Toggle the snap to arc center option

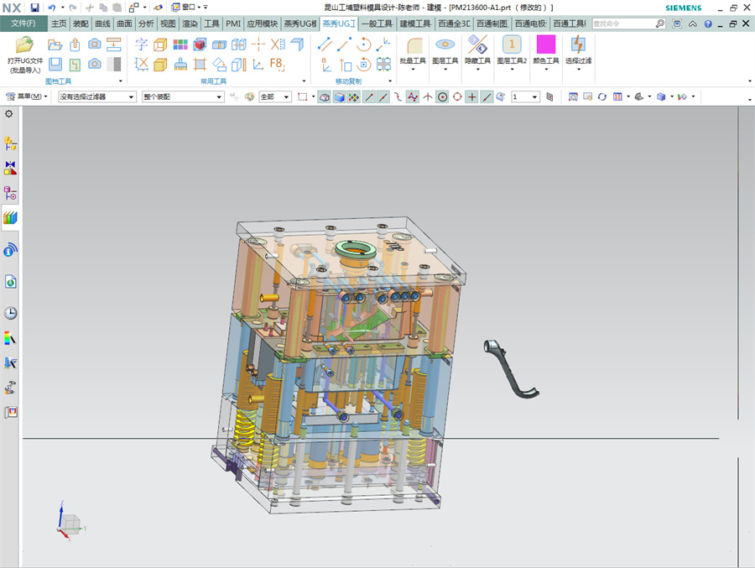coord(442,97)
